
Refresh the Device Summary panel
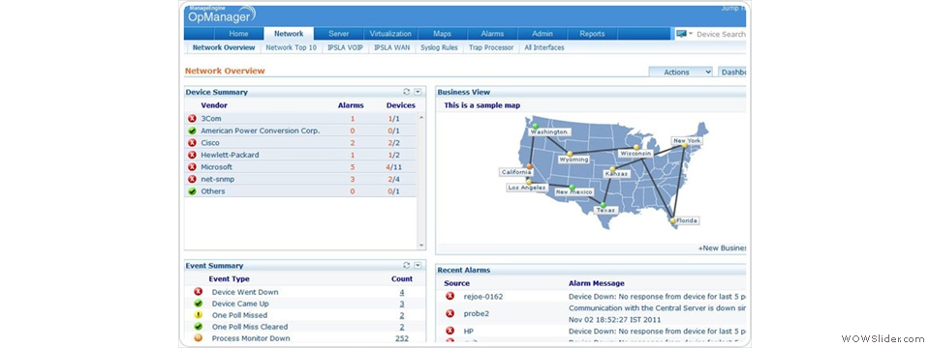[x=406, y=92]
